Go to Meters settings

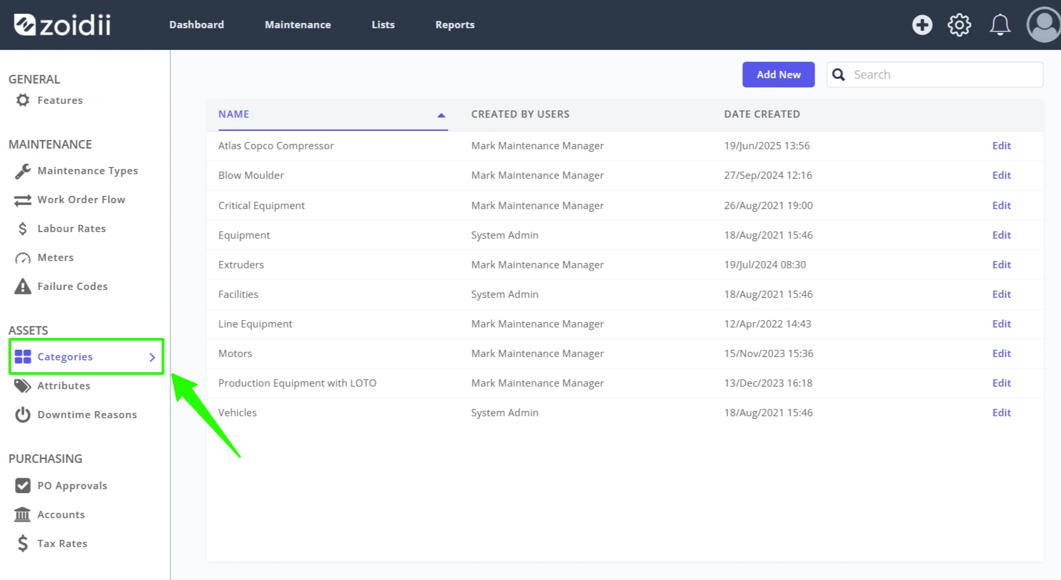click(55, 258)
